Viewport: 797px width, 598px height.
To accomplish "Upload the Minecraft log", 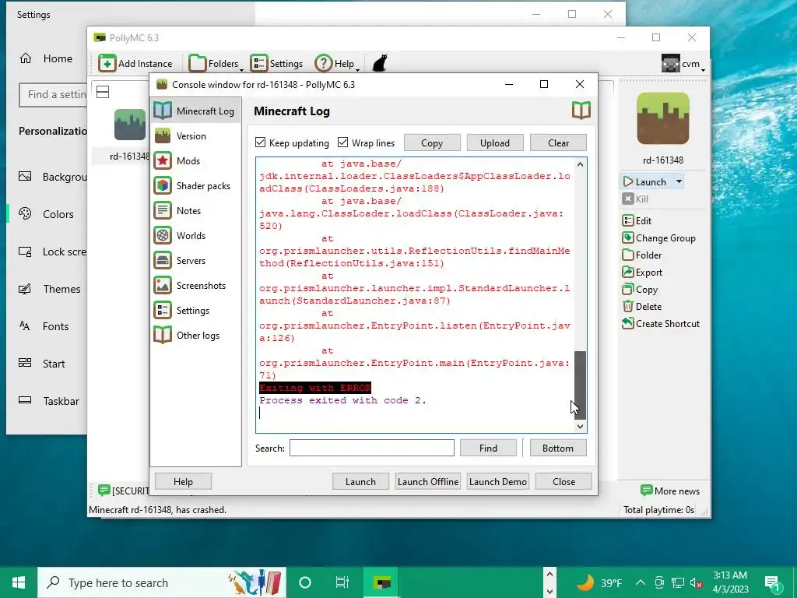I will (x=494, y=143).
